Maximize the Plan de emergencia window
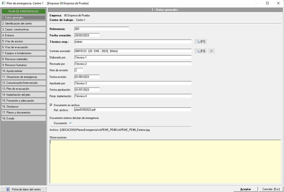The width and height of the screenshot is (284, 192). pyautogui.click(x=267, y=3)
